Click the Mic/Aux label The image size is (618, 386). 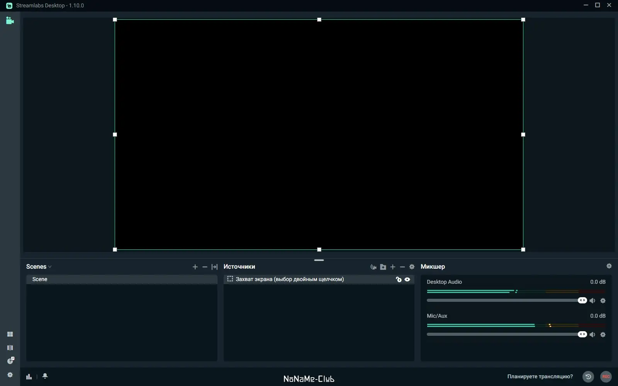(437, 316)
